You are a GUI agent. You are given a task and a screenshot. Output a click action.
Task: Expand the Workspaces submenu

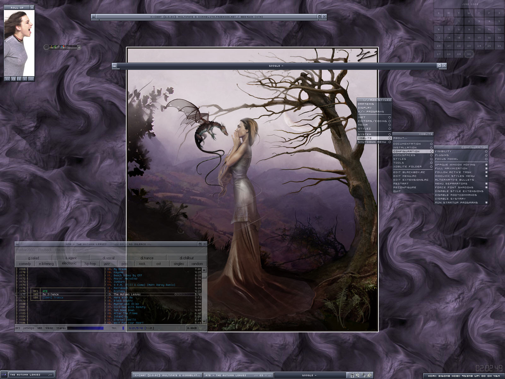[x=413, y=155]
